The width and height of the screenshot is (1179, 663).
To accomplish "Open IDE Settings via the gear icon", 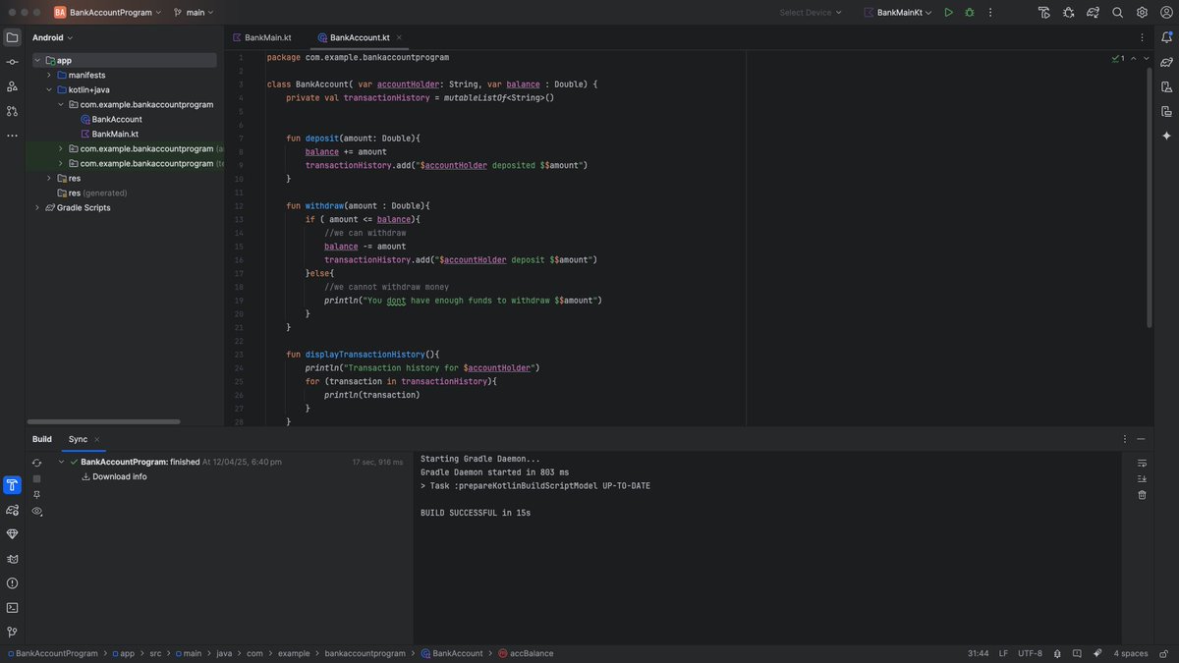I will click(x=1141, y=12).
